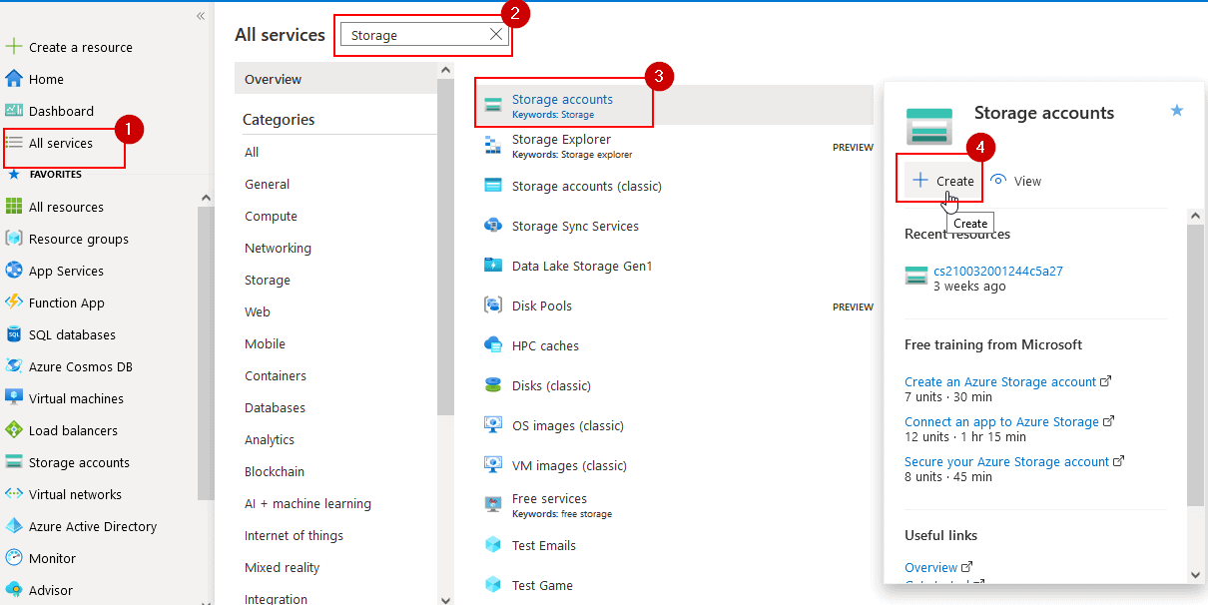Collapse the left sidebar with chevron
The image size is (1208, 605).
[201, 16]
